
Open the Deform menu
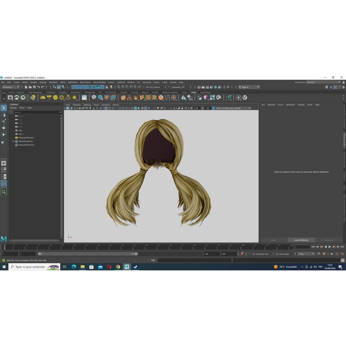coord(131,82)
